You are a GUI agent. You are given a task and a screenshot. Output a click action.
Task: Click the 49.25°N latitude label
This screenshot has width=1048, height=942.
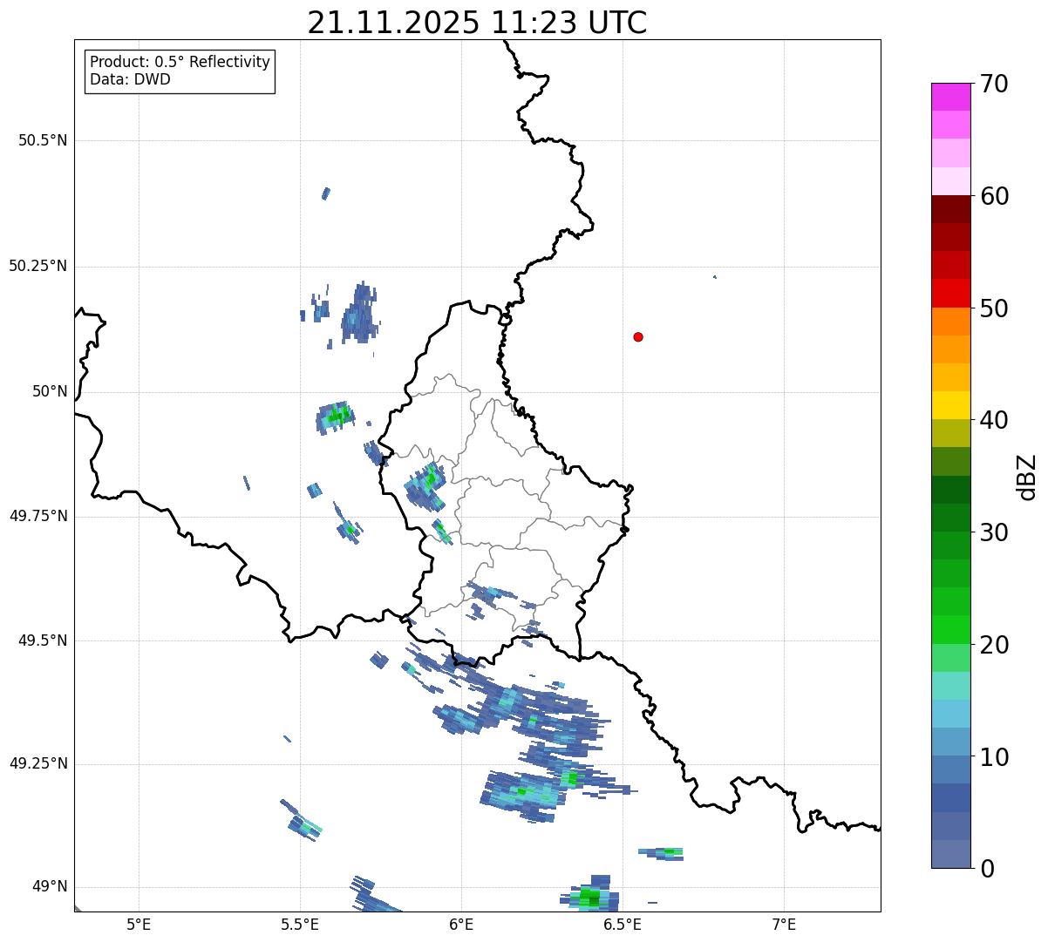[37, 763]
